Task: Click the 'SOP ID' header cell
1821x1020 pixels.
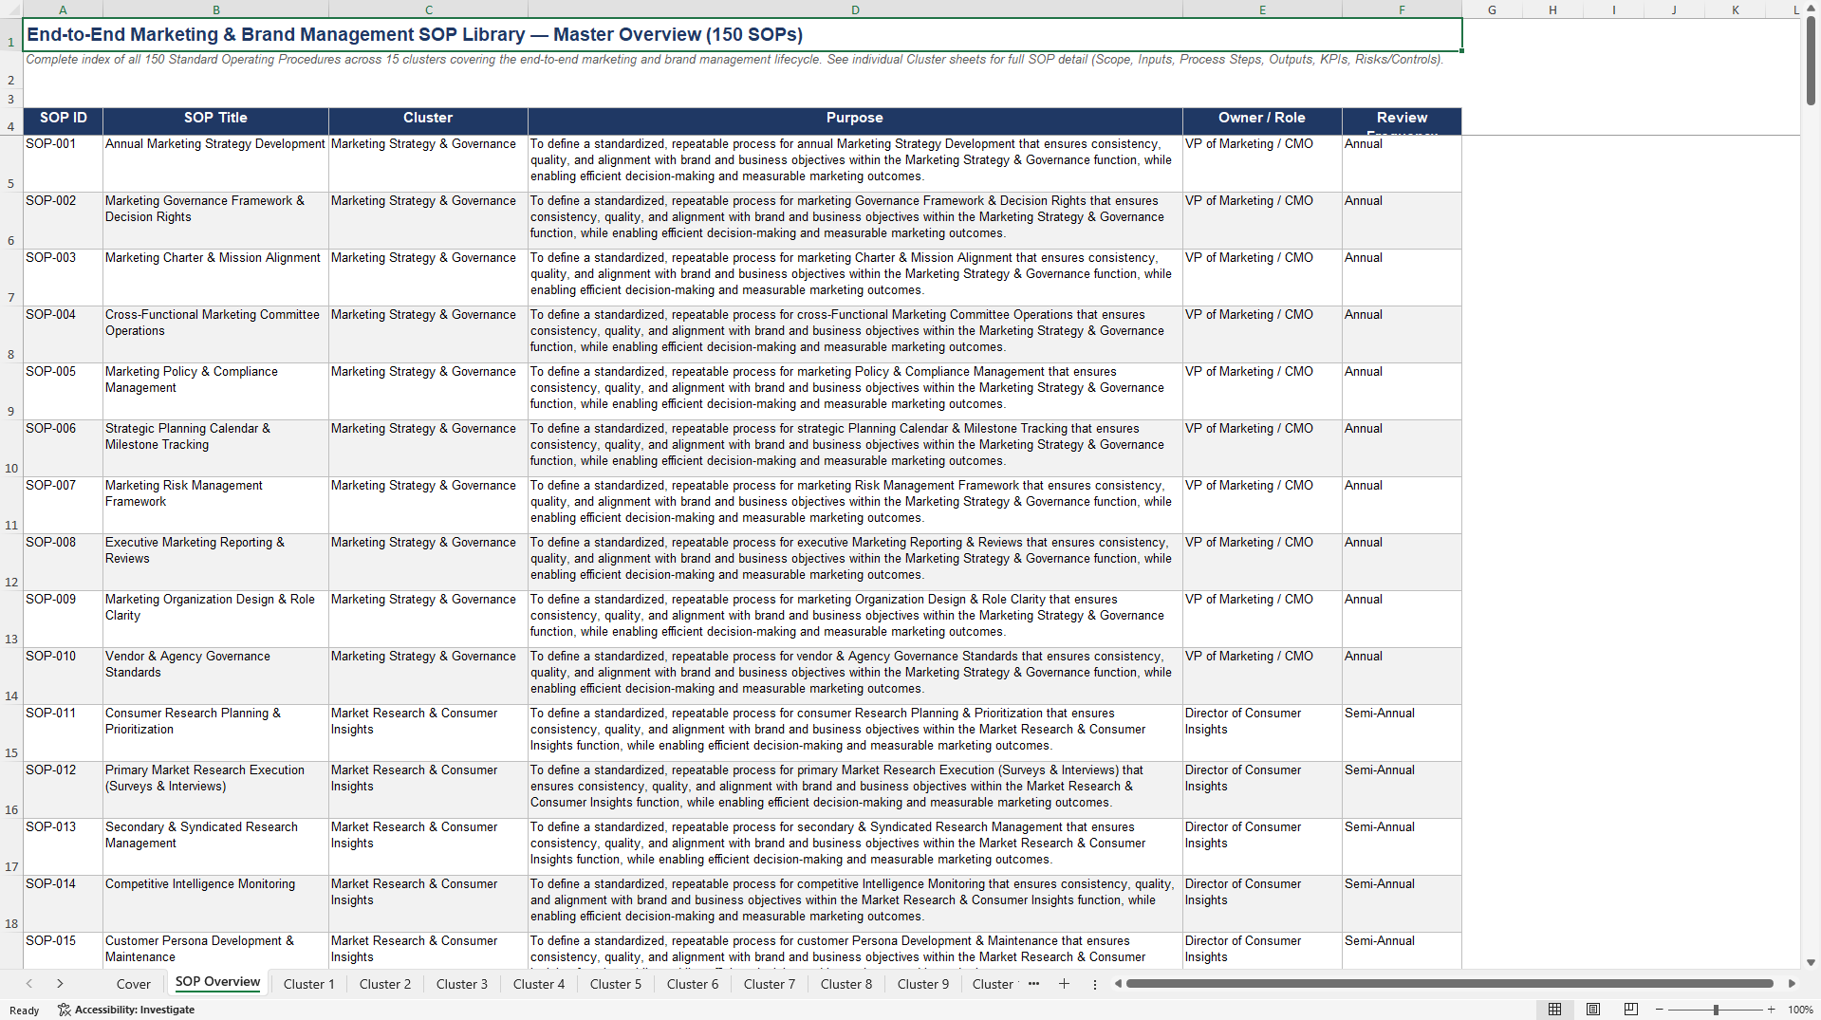Action: pyautogui.click(x=63, y=121)
